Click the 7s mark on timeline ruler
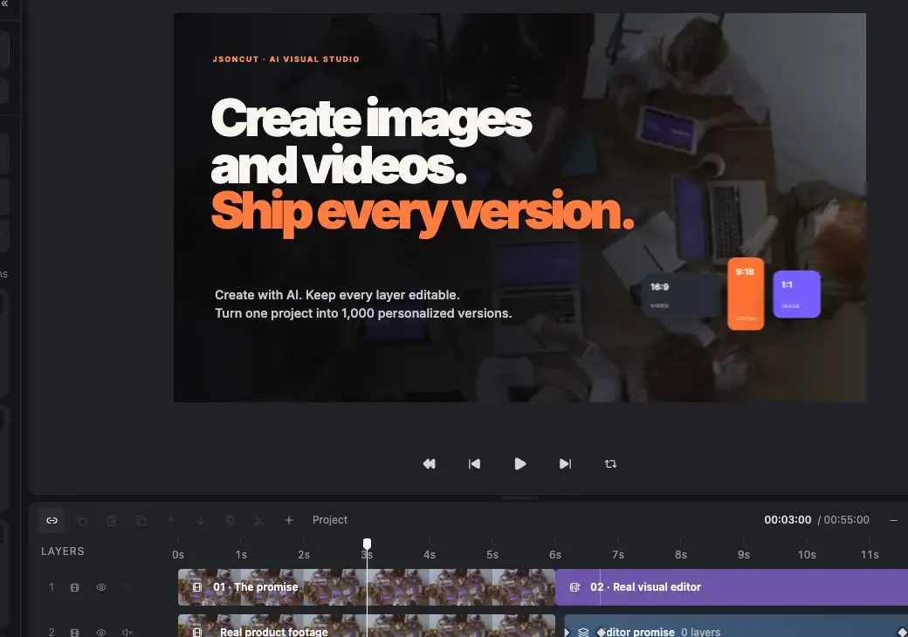The height and width of the screenshot is (637, 908). tap(618, 554)
